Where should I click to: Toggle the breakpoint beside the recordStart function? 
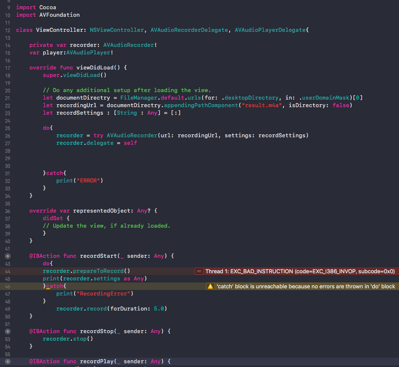[x=8, y=256]
